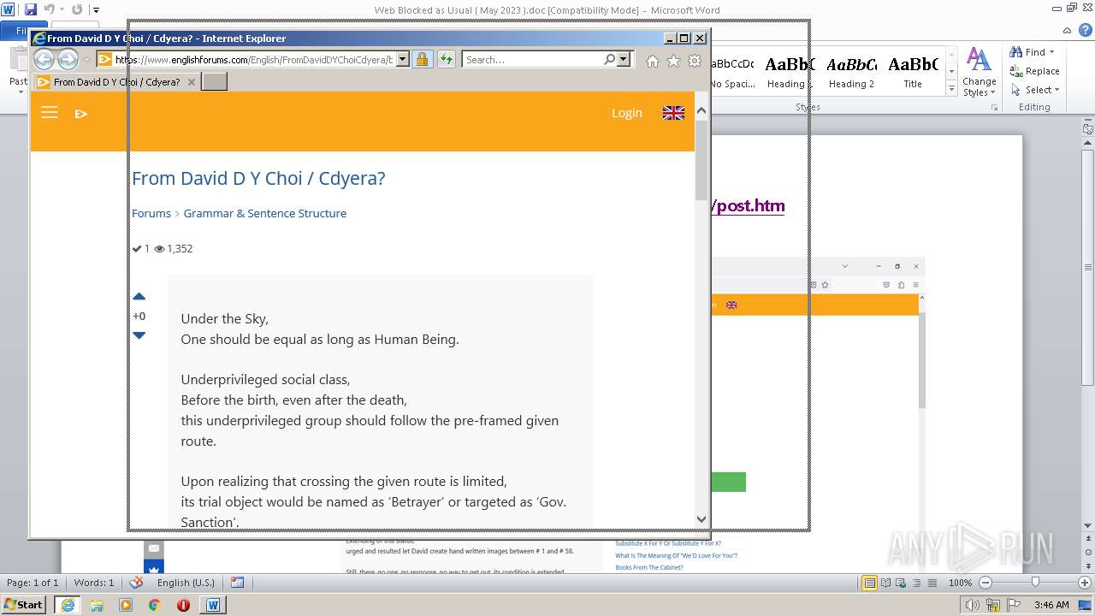Click the Windows Start button

[x=24, y=605]
